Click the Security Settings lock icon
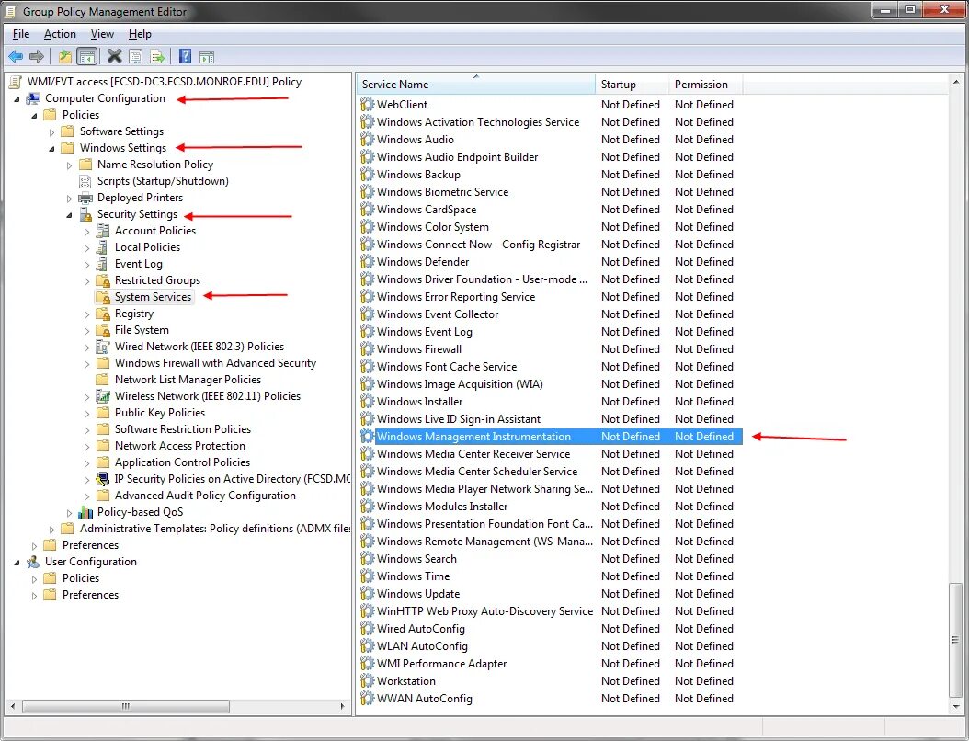 pos(85,214)
